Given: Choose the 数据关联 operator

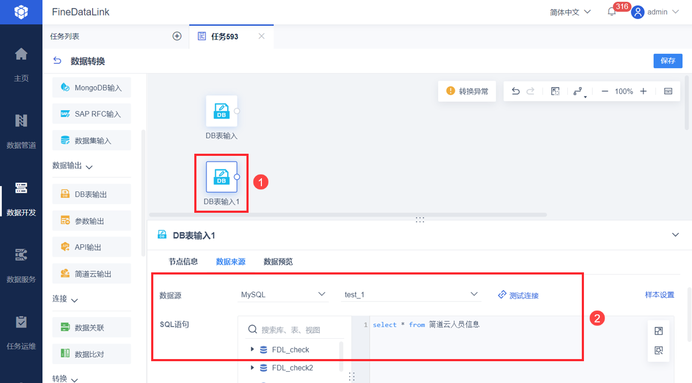Looking at the screenshot, I should click(x=92, y=328).
